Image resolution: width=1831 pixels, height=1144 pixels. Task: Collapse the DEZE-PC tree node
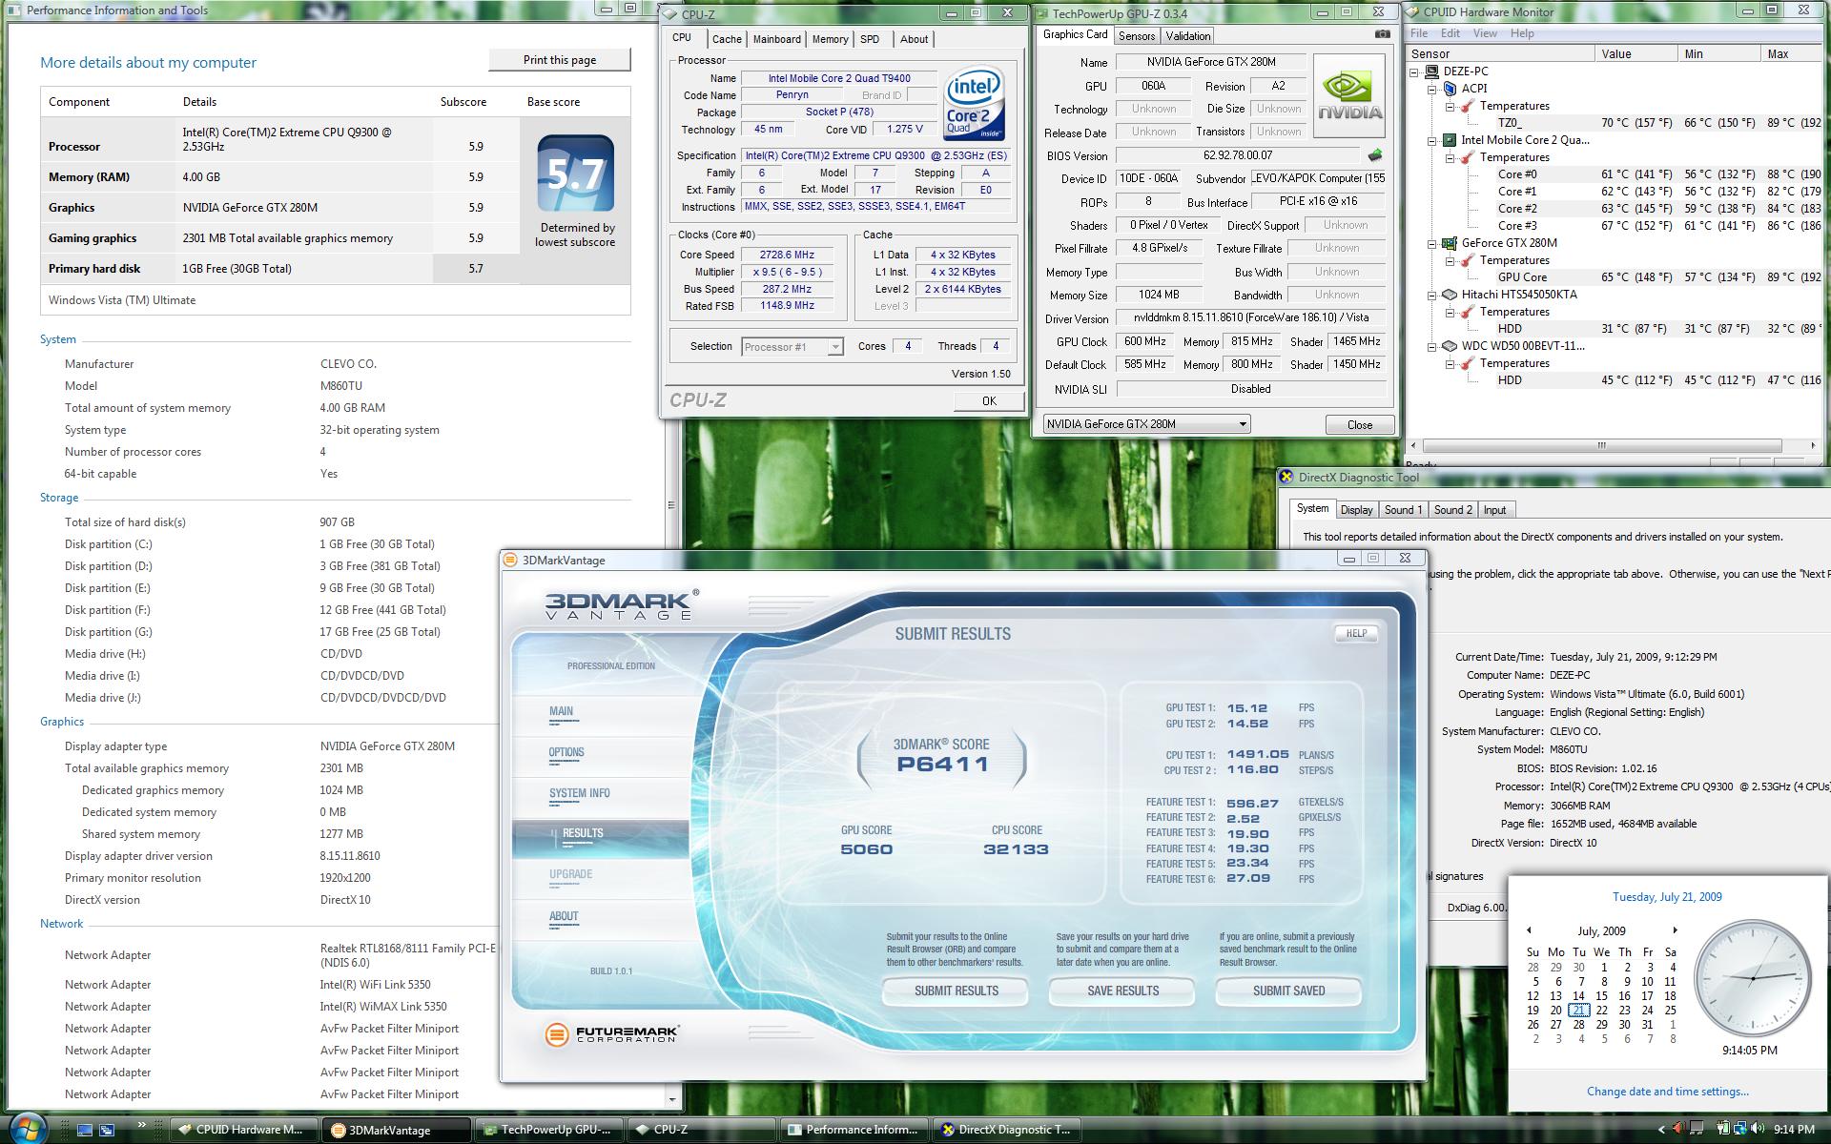click(1414, 71)
